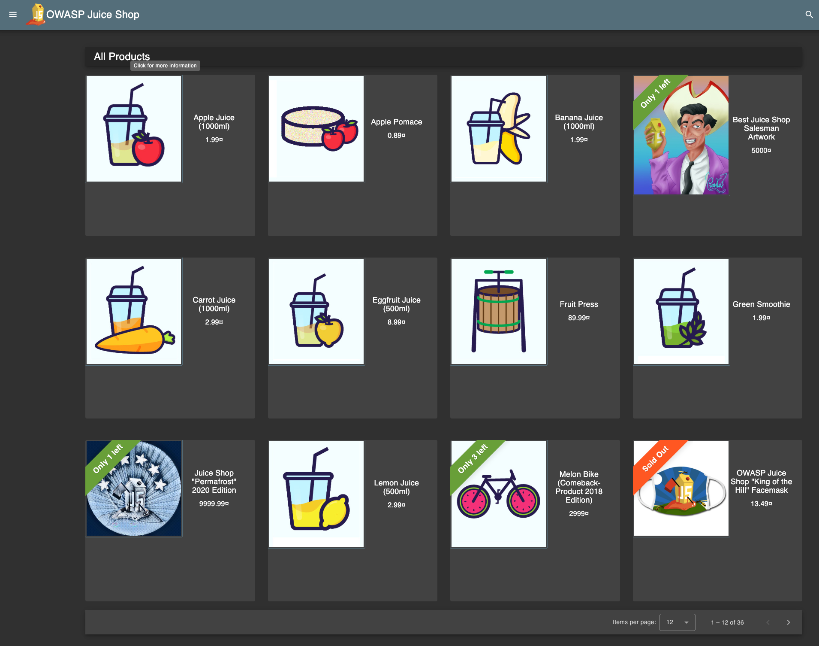Open the Fruit Press product image
Image resolution: width=819 pixels, height=646 pixels.
(x=499, y=311)
